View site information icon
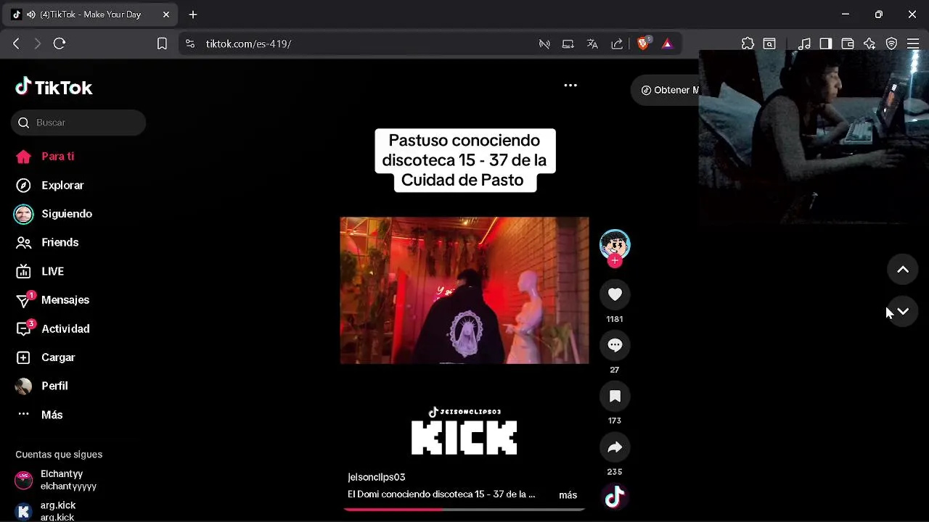 tap(190, 43)
